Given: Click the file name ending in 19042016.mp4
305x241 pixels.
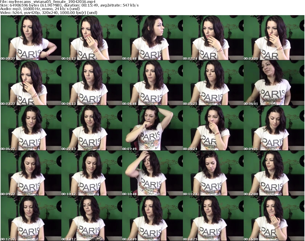Looking at the screenshot, I should click(x=48, y=2).
